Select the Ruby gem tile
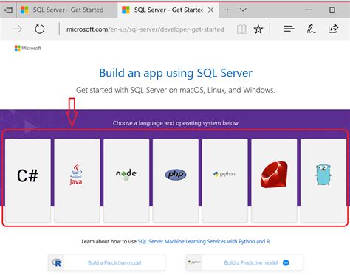The image size is (350, 275). (274, 181)
